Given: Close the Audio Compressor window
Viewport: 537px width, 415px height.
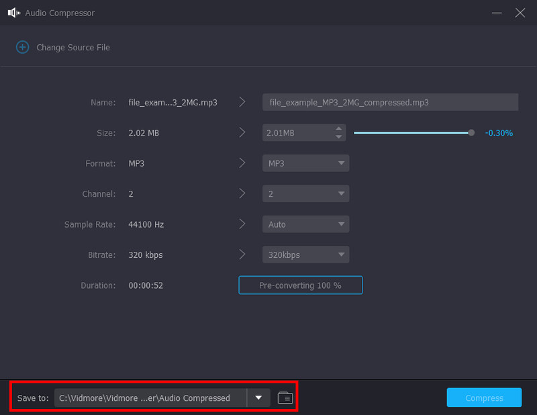Looking at the screenshot, I should (x=520, y=13).
